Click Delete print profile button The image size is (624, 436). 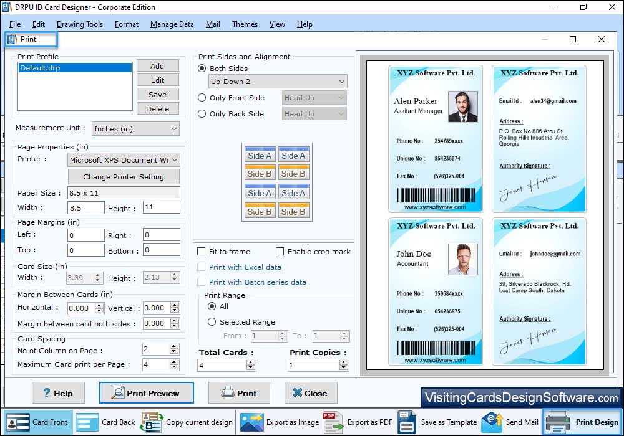point(158,109)
